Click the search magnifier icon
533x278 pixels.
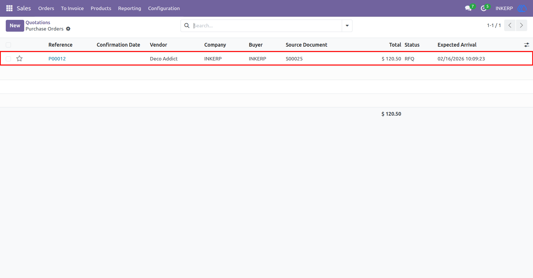(x=187, y=26)
